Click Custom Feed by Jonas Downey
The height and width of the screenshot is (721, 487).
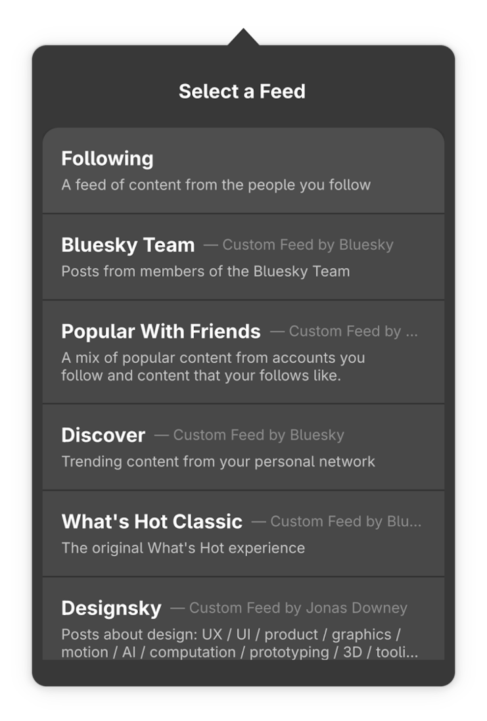298,609
